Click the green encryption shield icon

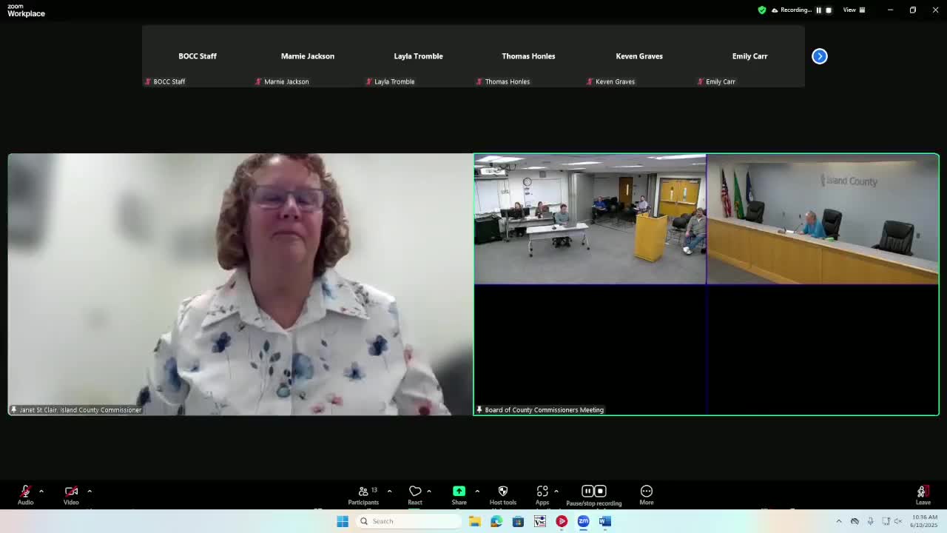[x=762, y=10]
